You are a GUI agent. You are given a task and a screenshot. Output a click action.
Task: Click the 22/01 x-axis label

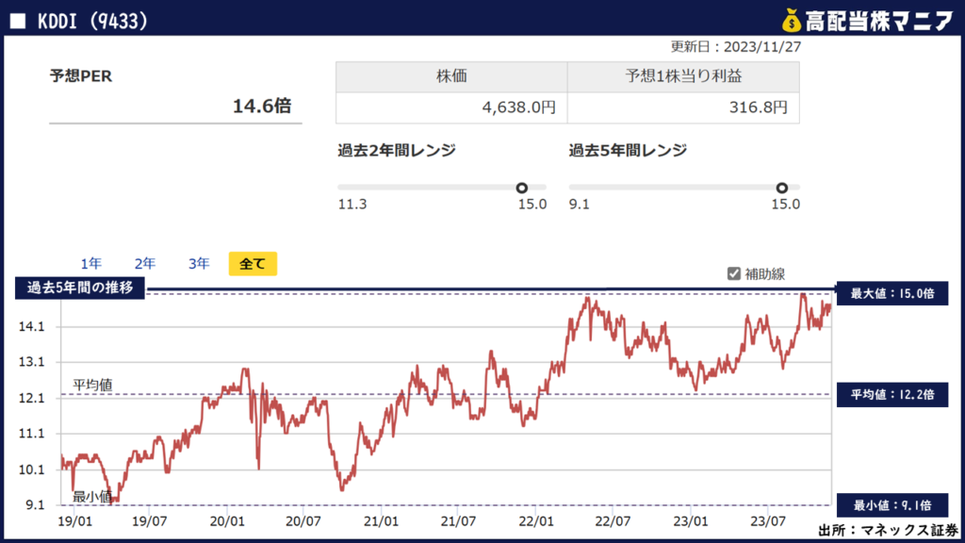click(x=536, y=521)
